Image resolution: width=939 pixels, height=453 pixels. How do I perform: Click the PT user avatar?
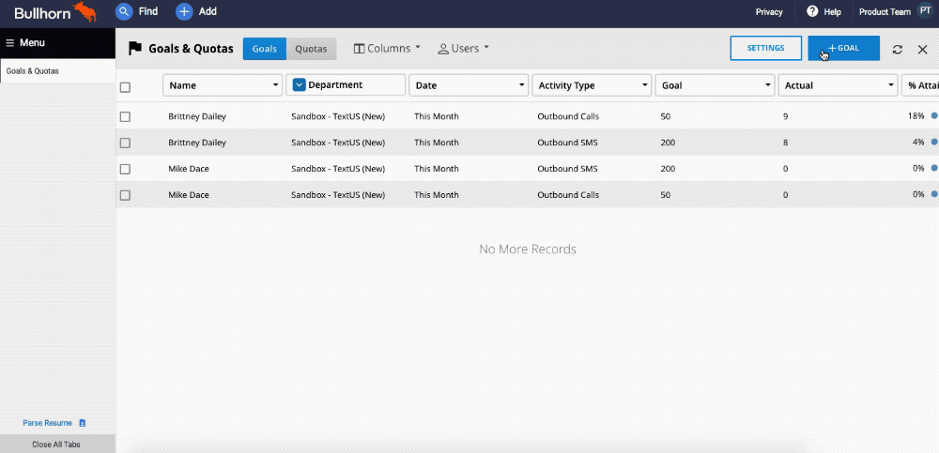click(925, 12)
